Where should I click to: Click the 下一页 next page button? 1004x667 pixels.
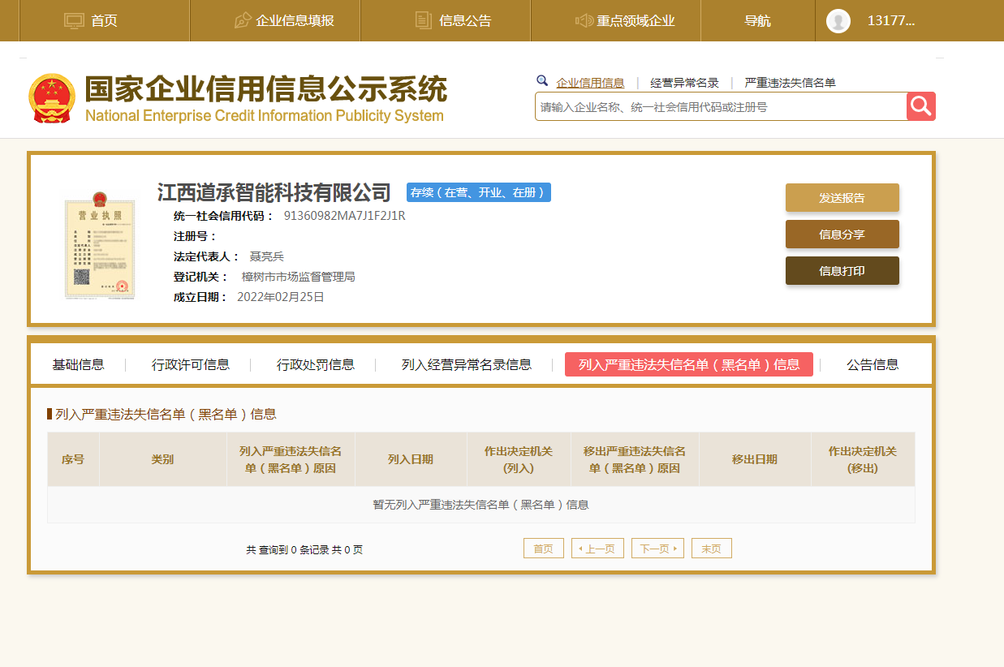pyautogui.click(x=657, y=549)
